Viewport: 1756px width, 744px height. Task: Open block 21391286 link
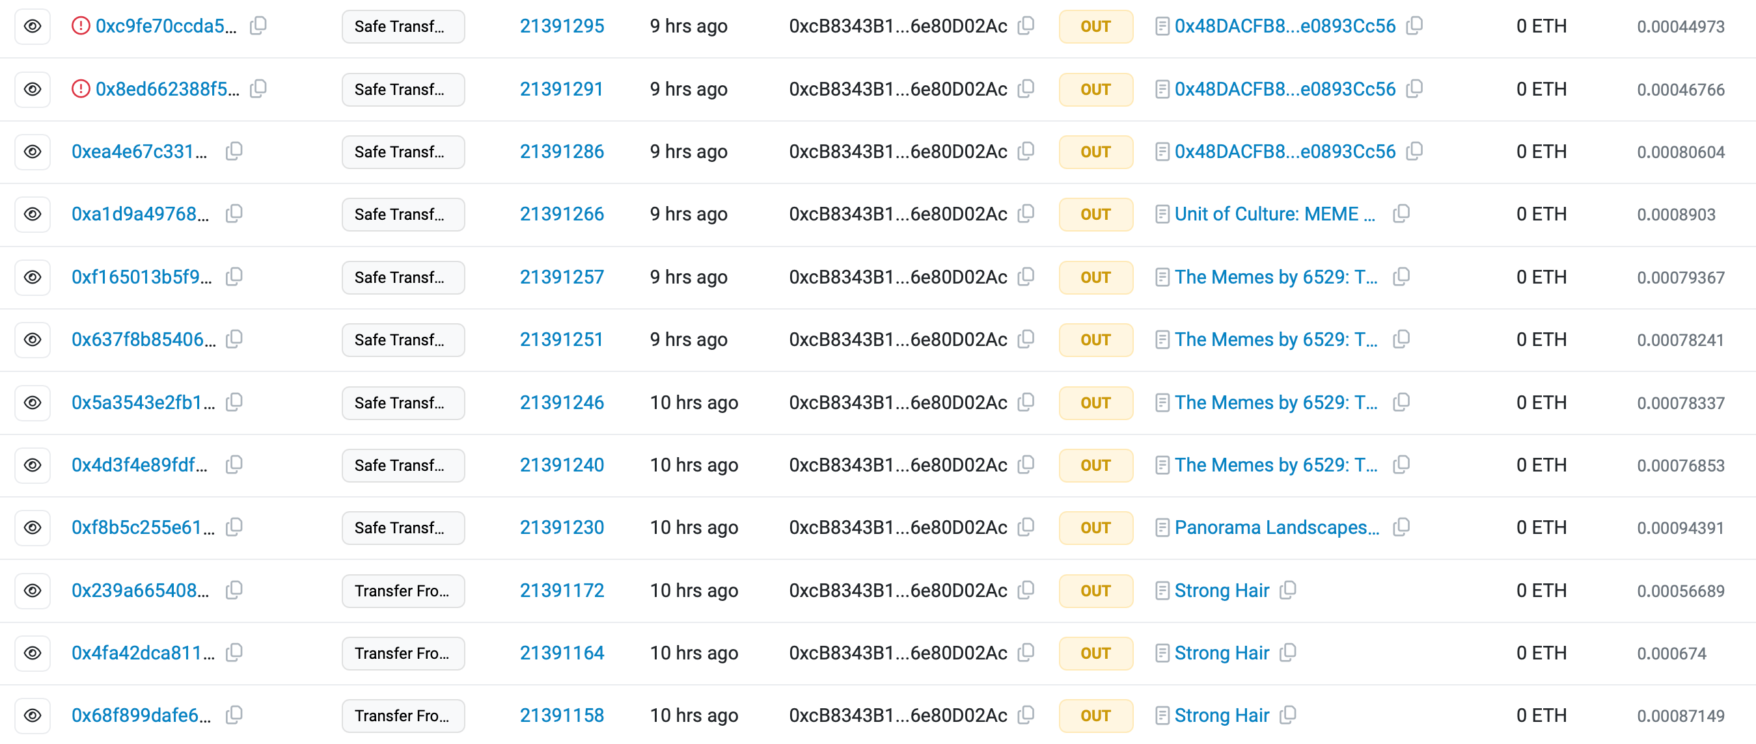pos(562,152)
